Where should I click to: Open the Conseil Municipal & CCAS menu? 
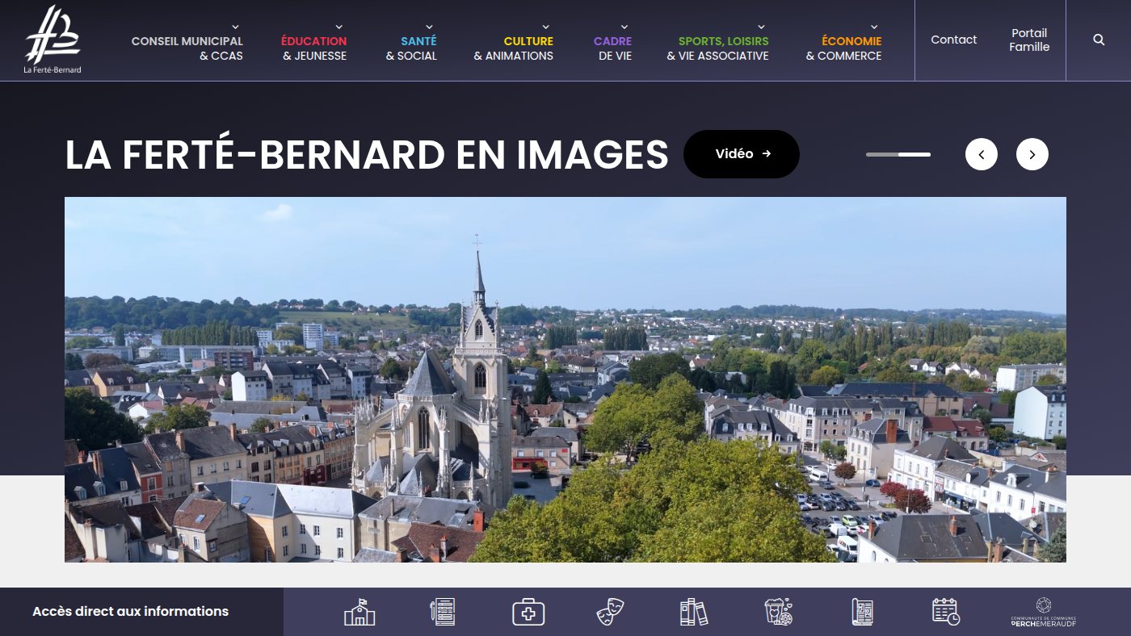coord(187,48)
